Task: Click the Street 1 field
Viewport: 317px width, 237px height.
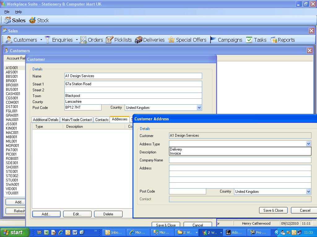Action: click(x=133, y=84)
